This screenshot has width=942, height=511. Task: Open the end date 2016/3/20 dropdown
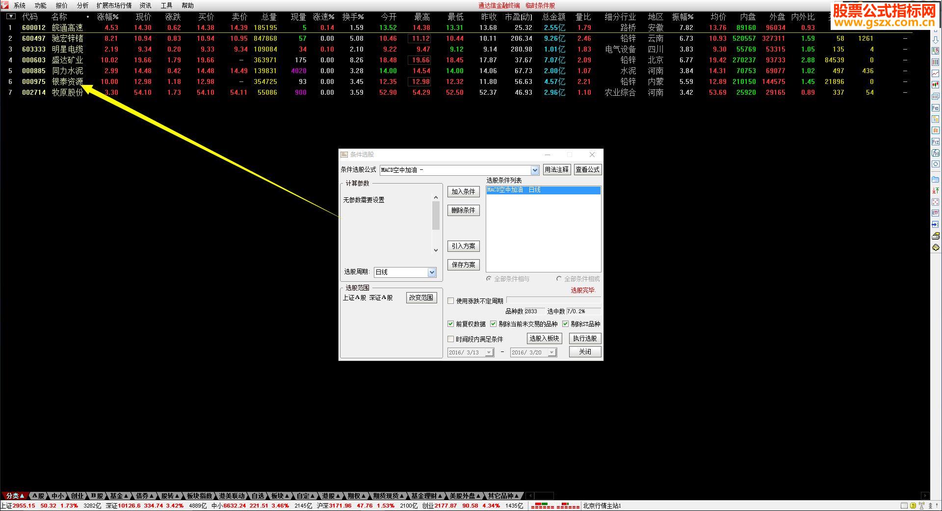click(552, 352)
